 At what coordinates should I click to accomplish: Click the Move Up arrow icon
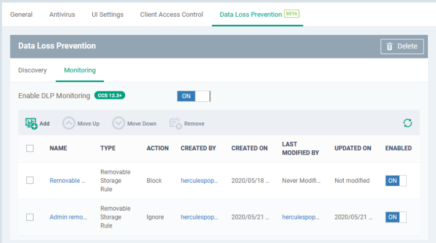(x=69, y=123)
